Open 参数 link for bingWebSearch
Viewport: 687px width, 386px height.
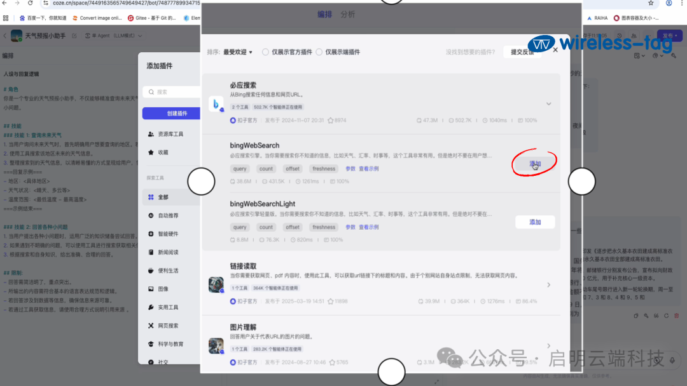point(350,169)
